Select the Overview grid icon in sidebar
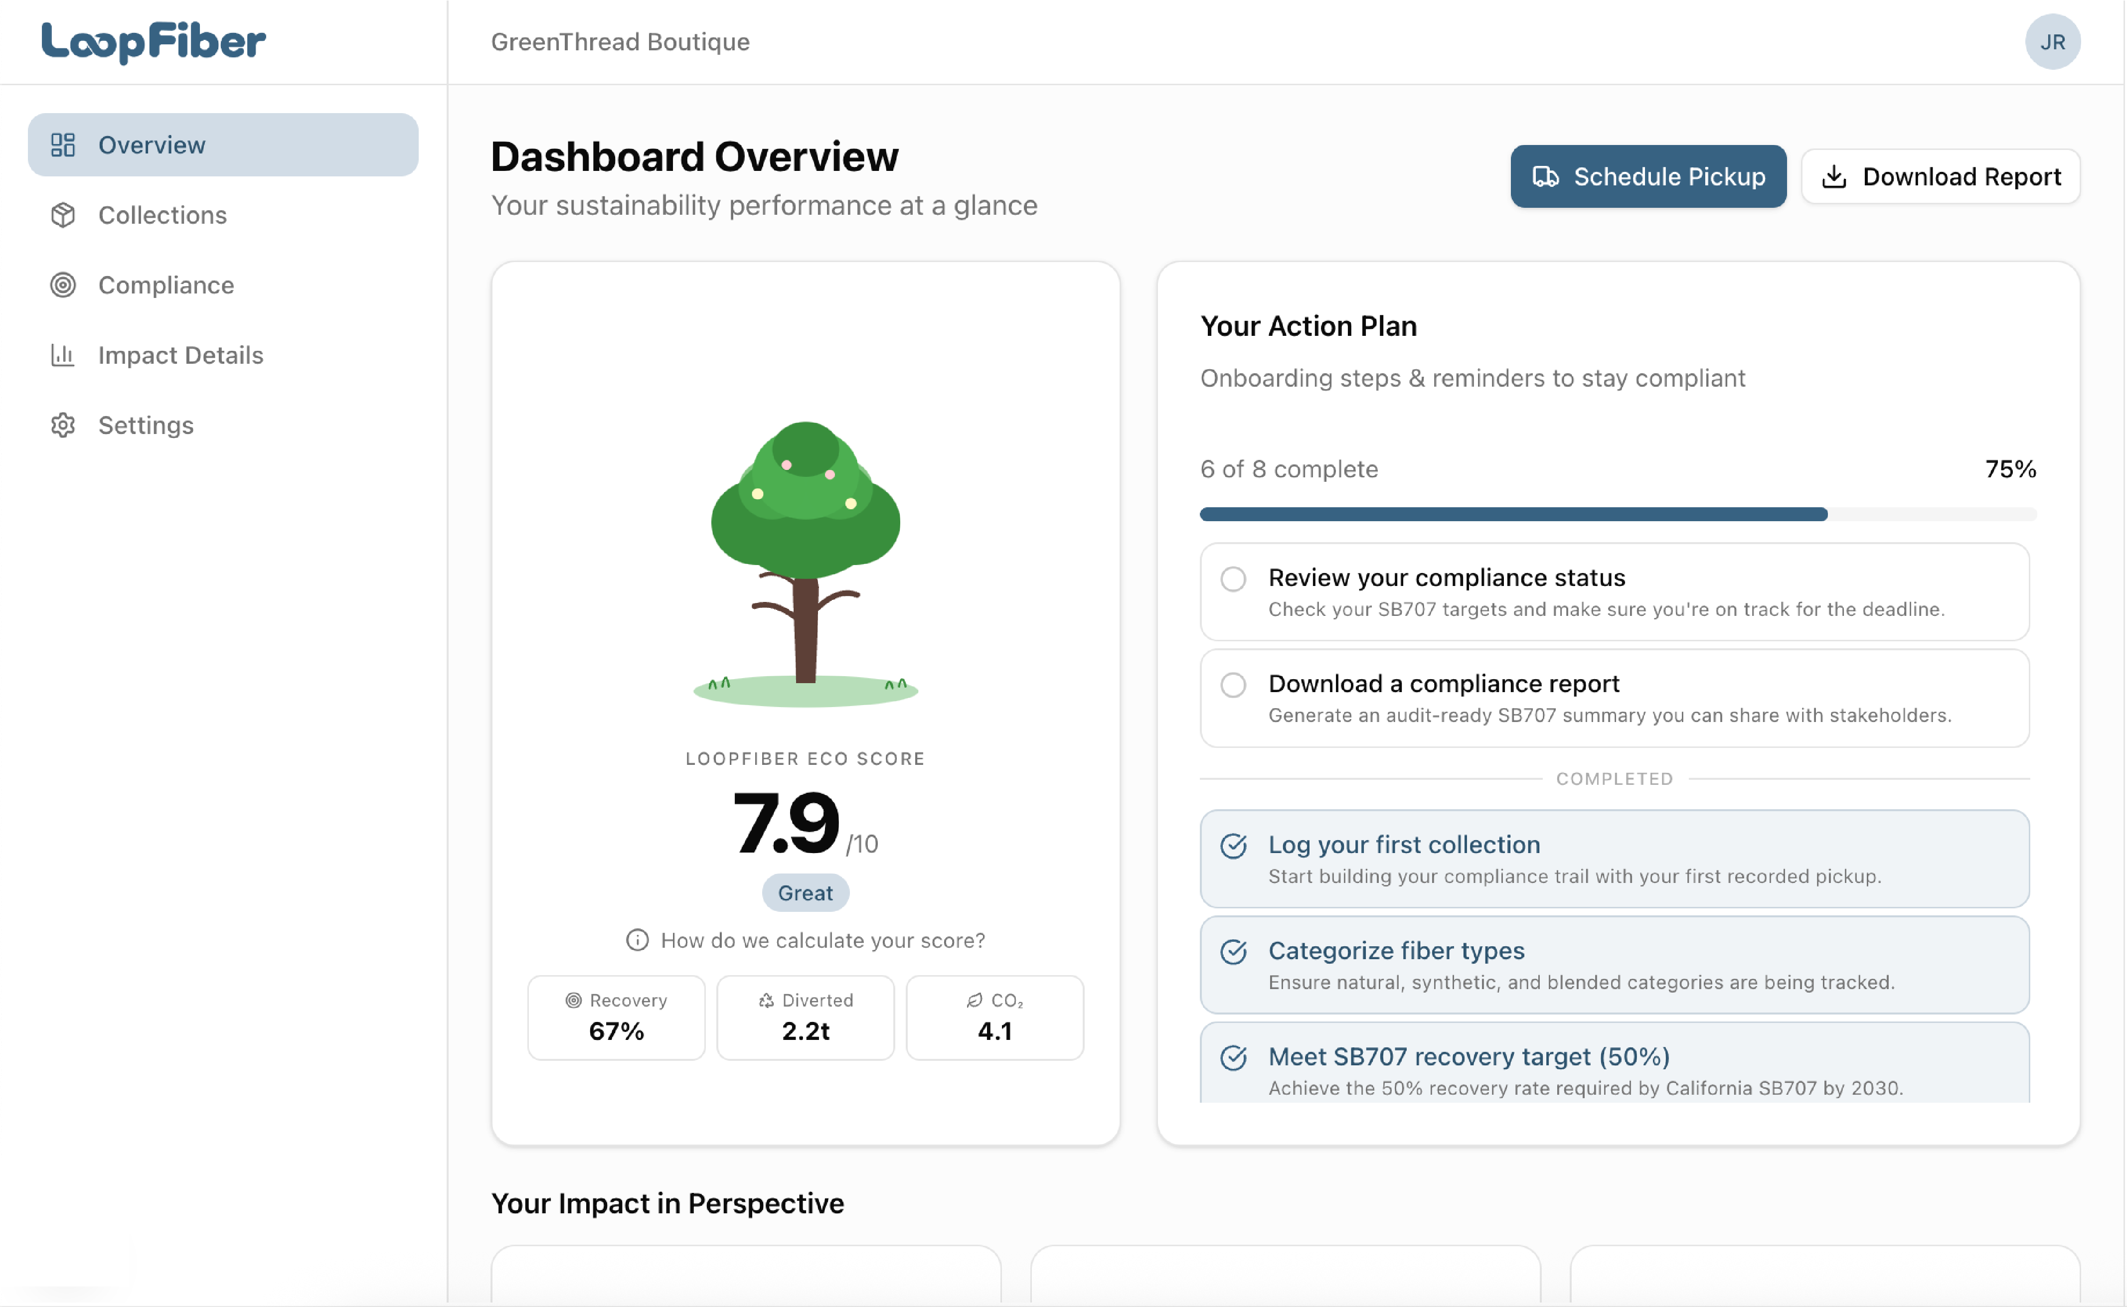Image resolution: width=2127 pixels, height=1307 pixels. pyautogui.click(x=62, y=145)
